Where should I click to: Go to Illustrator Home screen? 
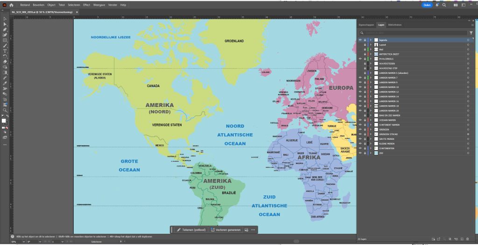click(x=11, y=5)
